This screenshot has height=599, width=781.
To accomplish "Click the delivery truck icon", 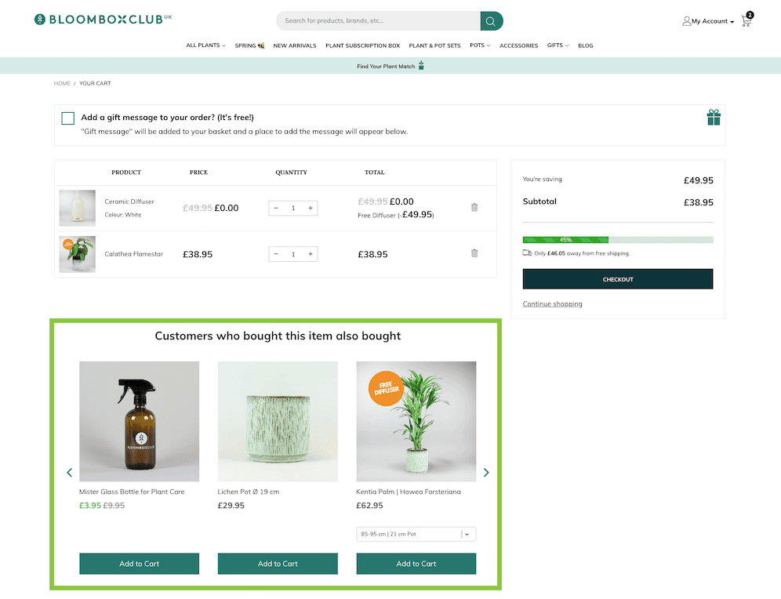I will [x=527, y=252].
